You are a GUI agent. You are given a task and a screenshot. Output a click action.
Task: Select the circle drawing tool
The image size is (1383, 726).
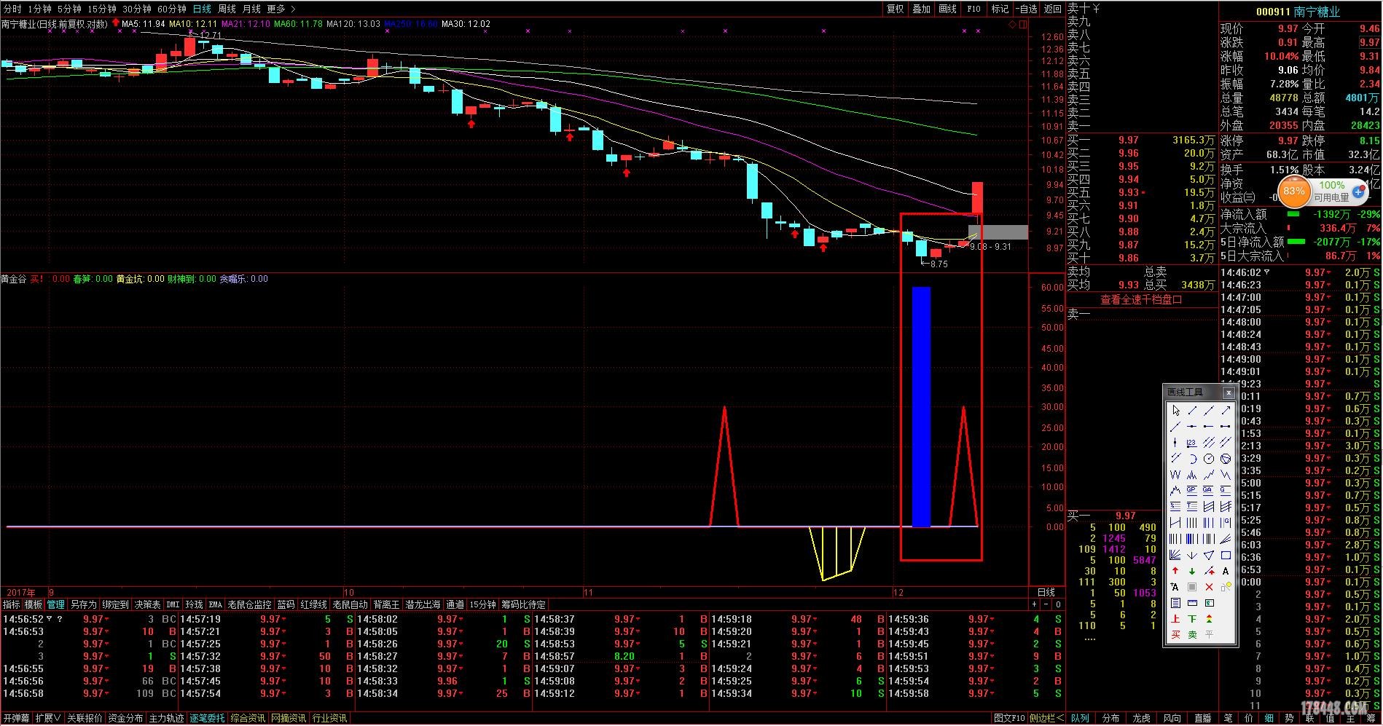click(x=1209, y=458)
